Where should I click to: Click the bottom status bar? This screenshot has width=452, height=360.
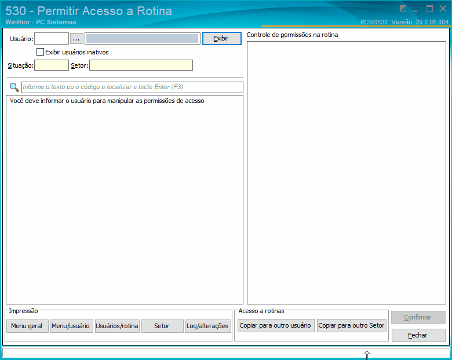226,352
